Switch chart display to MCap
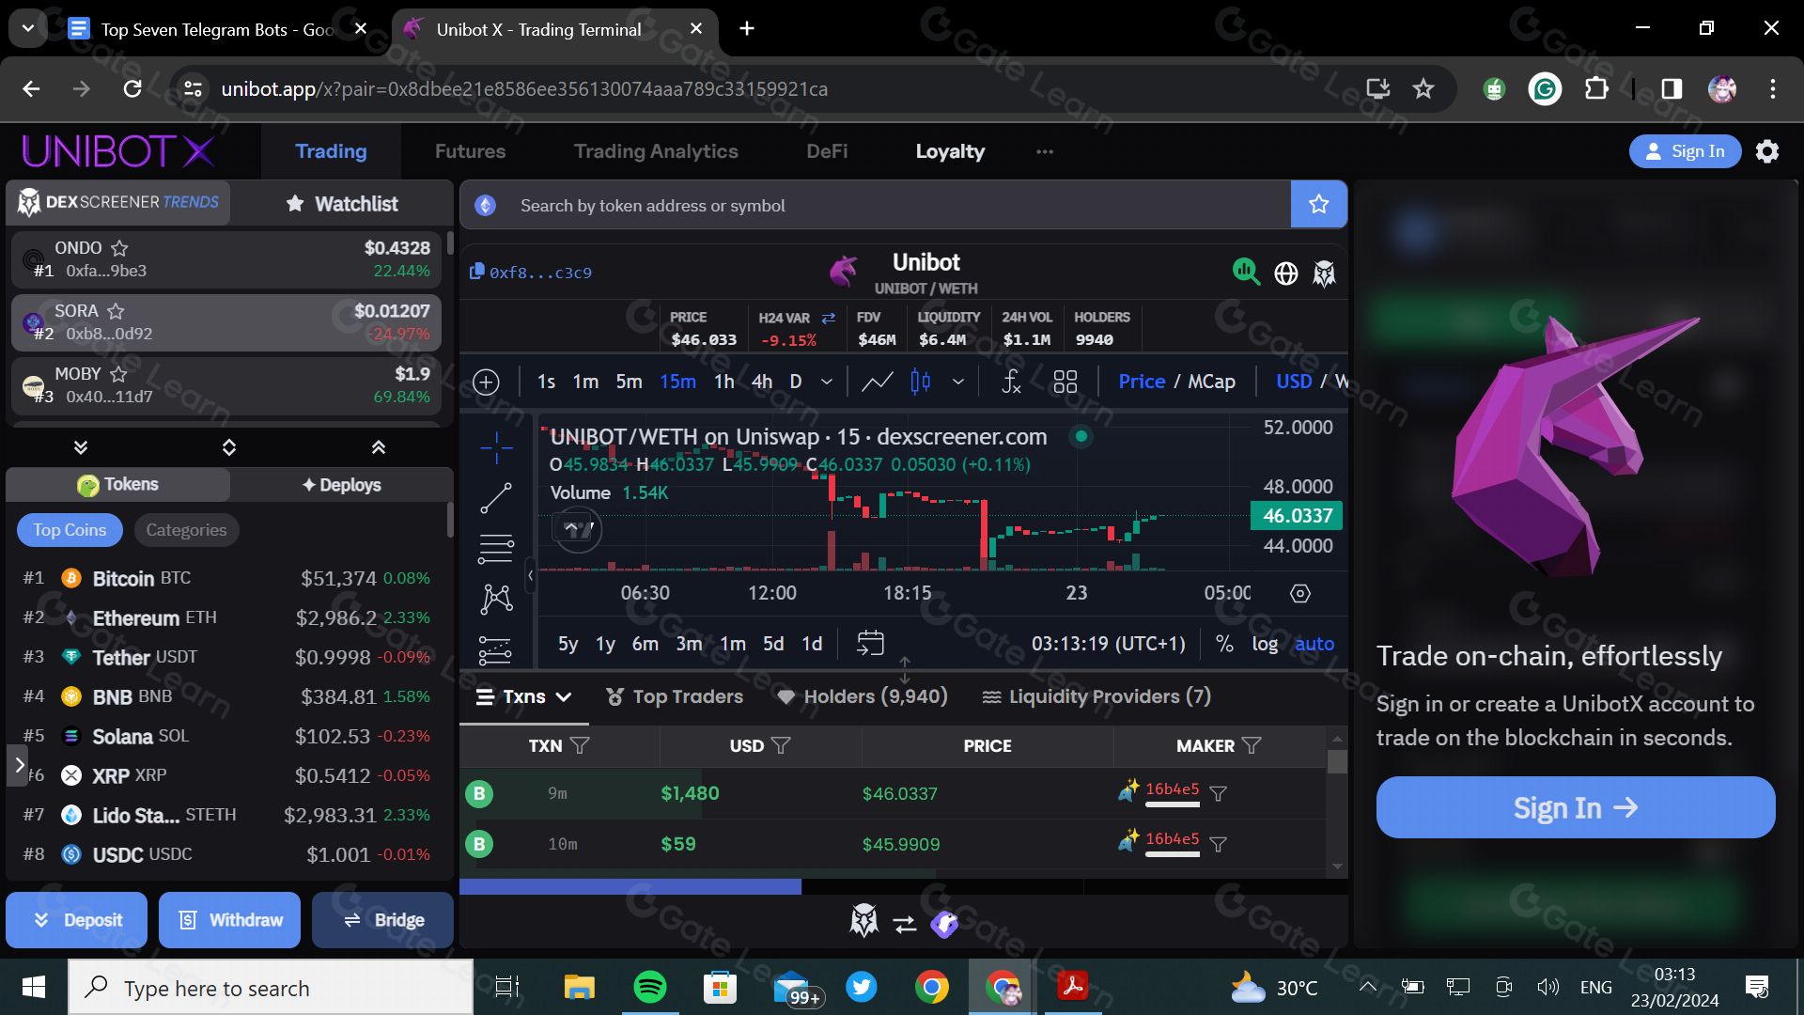Image resolution: width=1804 pixels, height=1015 pixels. click(x=1211, y=382)
